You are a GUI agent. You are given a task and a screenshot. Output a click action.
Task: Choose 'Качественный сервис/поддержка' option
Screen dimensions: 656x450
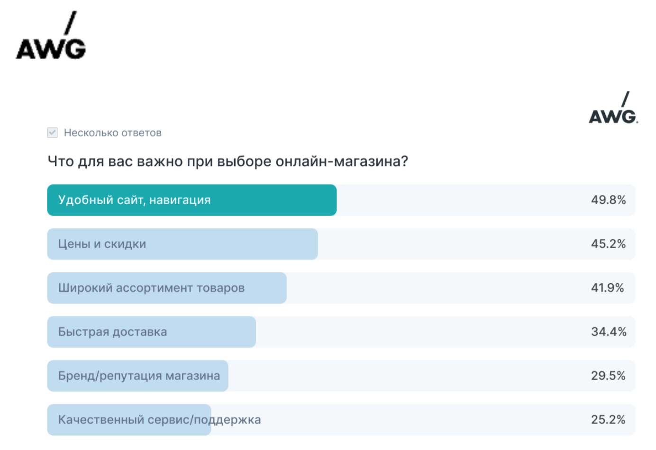[159, 420]
